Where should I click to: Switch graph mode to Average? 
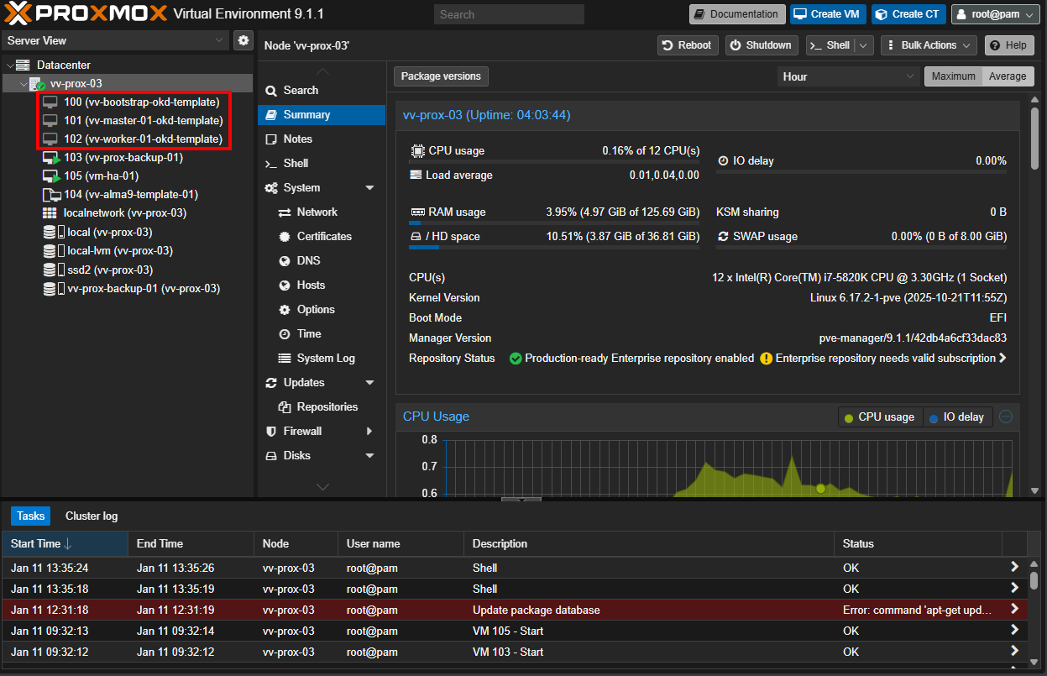(x=1007, y=76)
